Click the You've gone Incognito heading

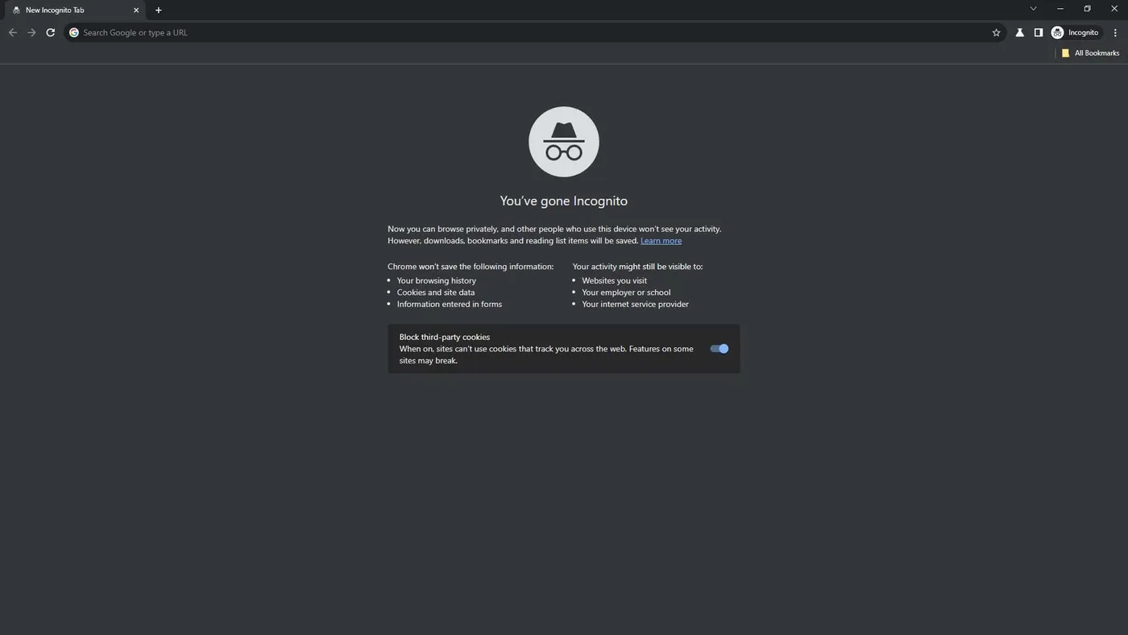pyautogui.click(x=564, y=201)
